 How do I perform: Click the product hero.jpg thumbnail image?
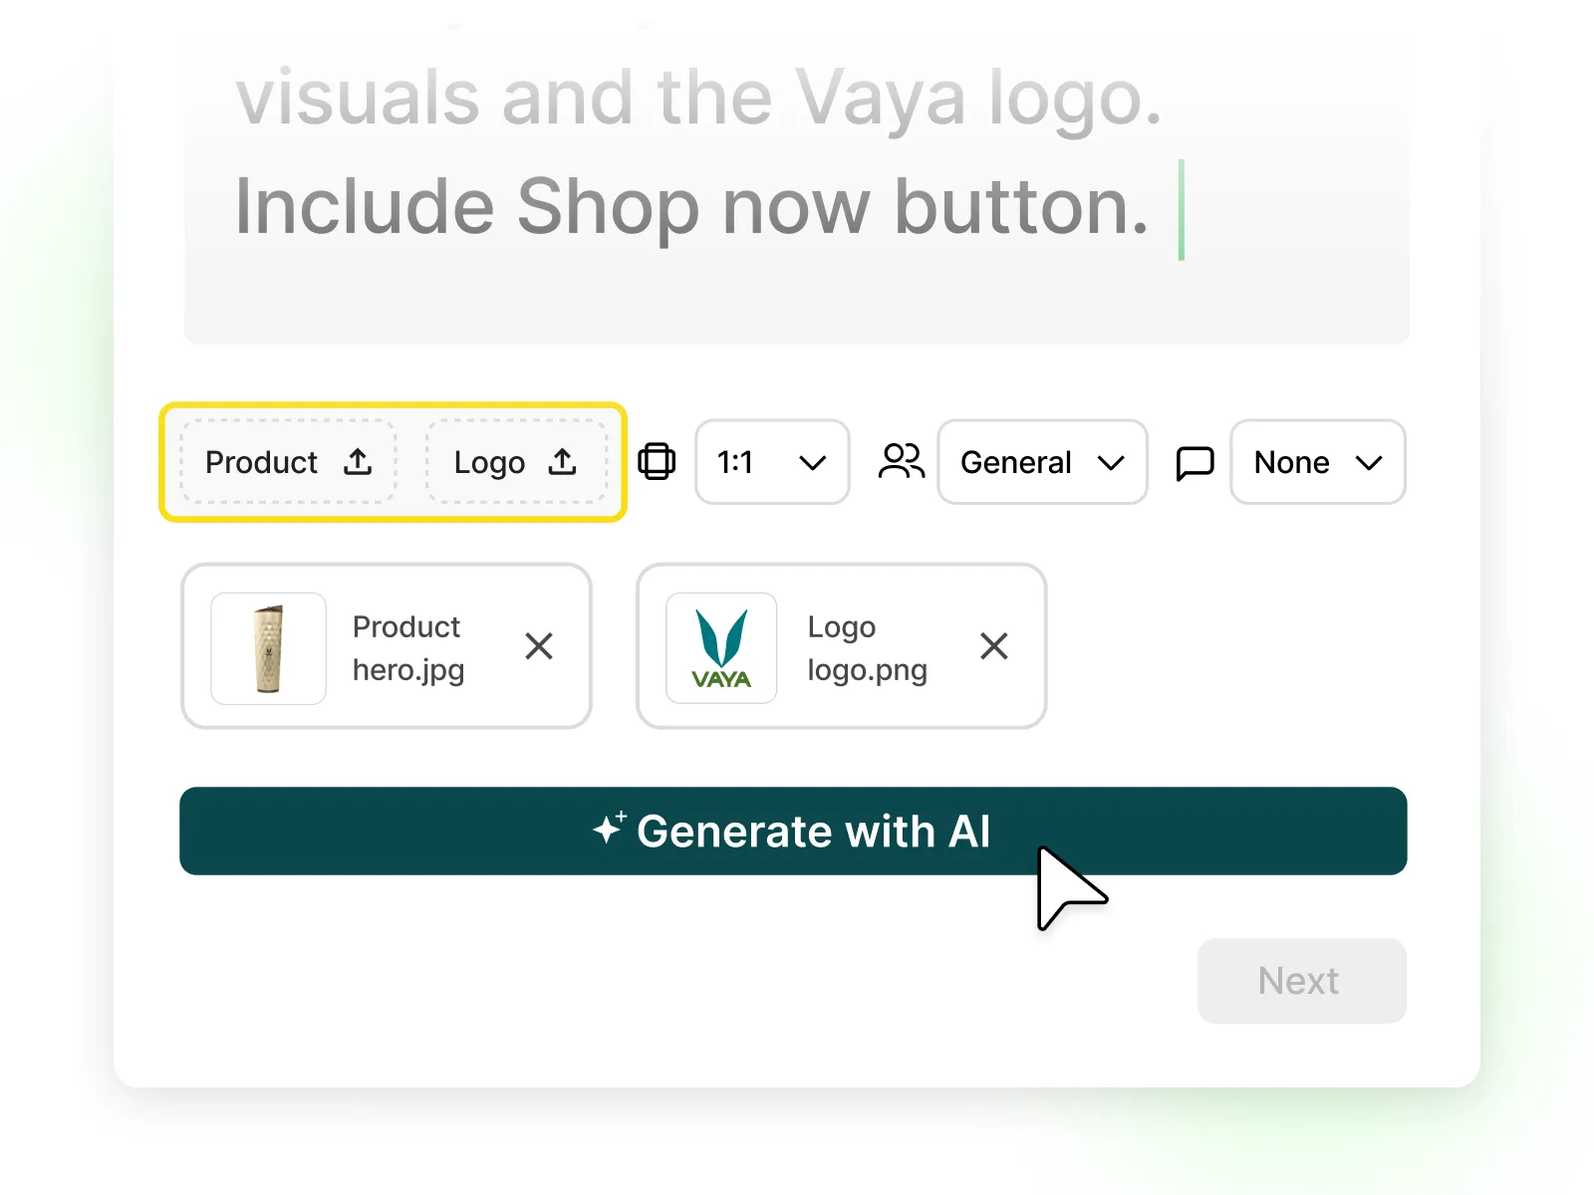tap(267, 647)
